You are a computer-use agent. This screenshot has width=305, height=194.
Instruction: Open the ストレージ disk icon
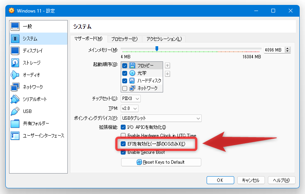(15, 63)
